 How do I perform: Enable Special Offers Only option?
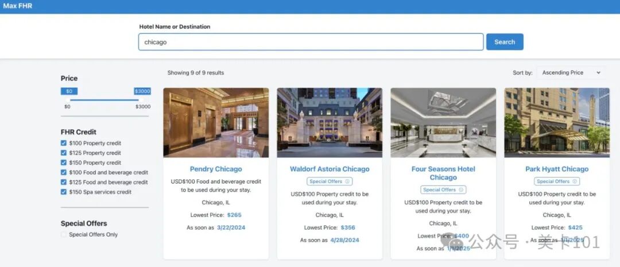(x=64, y=235)
